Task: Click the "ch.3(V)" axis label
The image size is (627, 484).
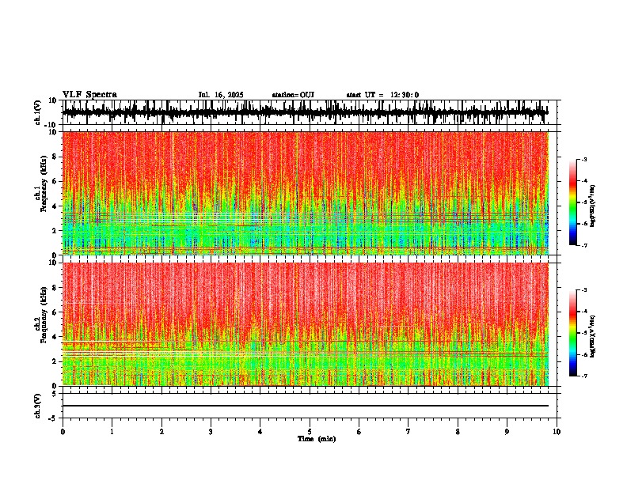Action: coord(38,406)
